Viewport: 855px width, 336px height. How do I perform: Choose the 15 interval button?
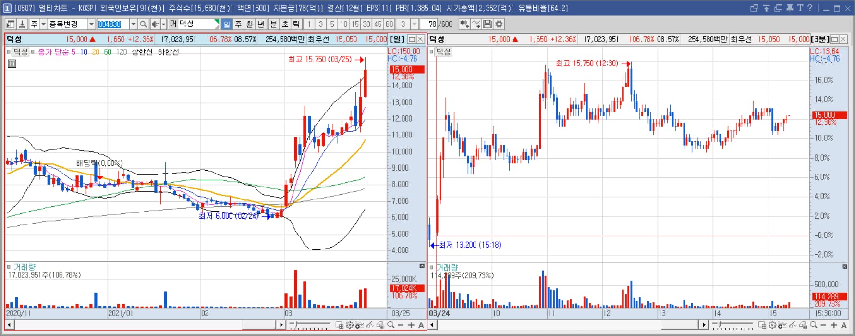click(355, 24)
